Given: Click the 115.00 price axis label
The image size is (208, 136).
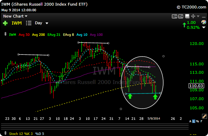Looking at the screenshot, I should click(197, 64).
